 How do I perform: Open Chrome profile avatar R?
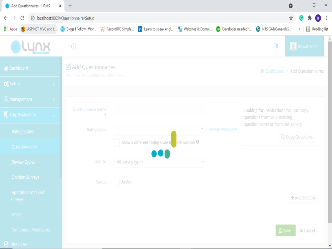click(318, 18)
